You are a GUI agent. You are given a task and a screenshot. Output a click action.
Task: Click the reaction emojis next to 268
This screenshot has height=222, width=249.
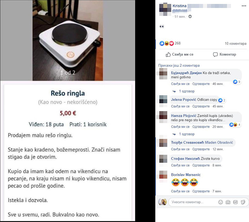click(x=167, y=43)
